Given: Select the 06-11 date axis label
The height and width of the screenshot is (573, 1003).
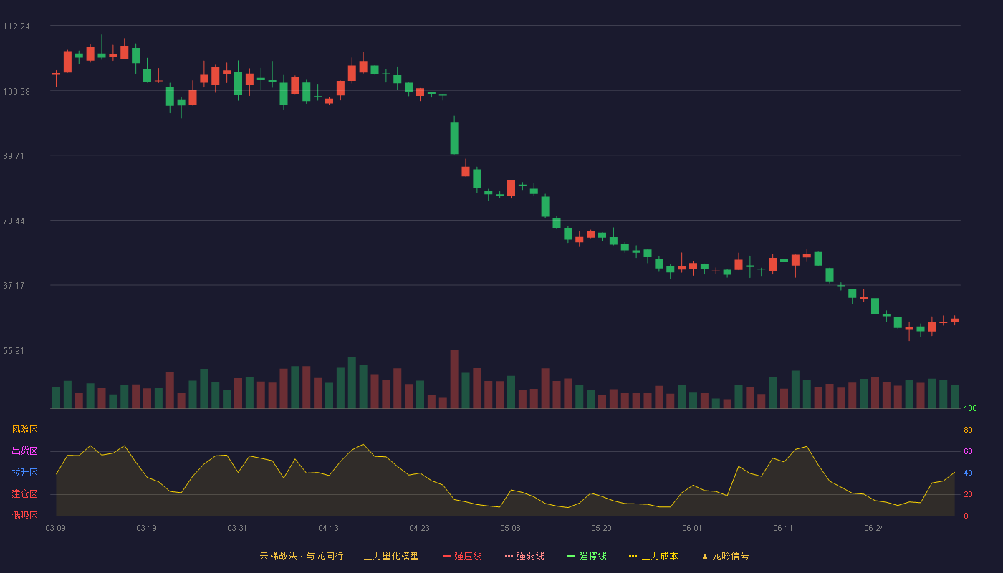Looking at the screenshot, I should [x=783, y=528].
